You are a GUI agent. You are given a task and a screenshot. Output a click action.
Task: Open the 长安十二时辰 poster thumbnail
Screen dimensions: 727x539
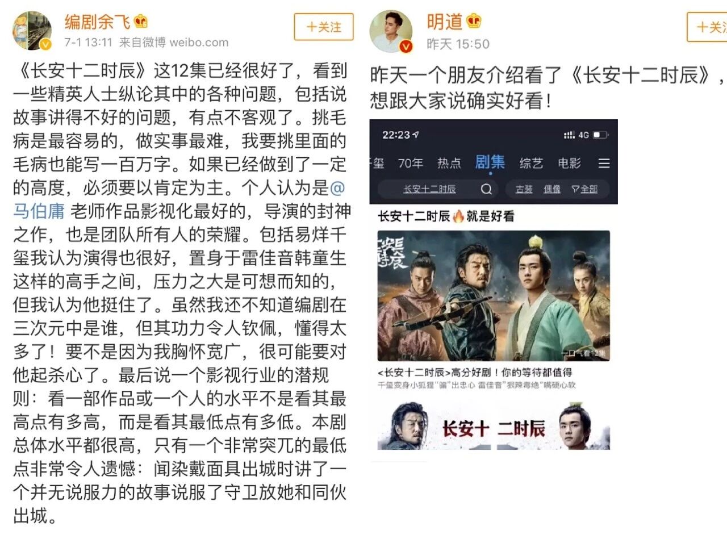[494, 295]
